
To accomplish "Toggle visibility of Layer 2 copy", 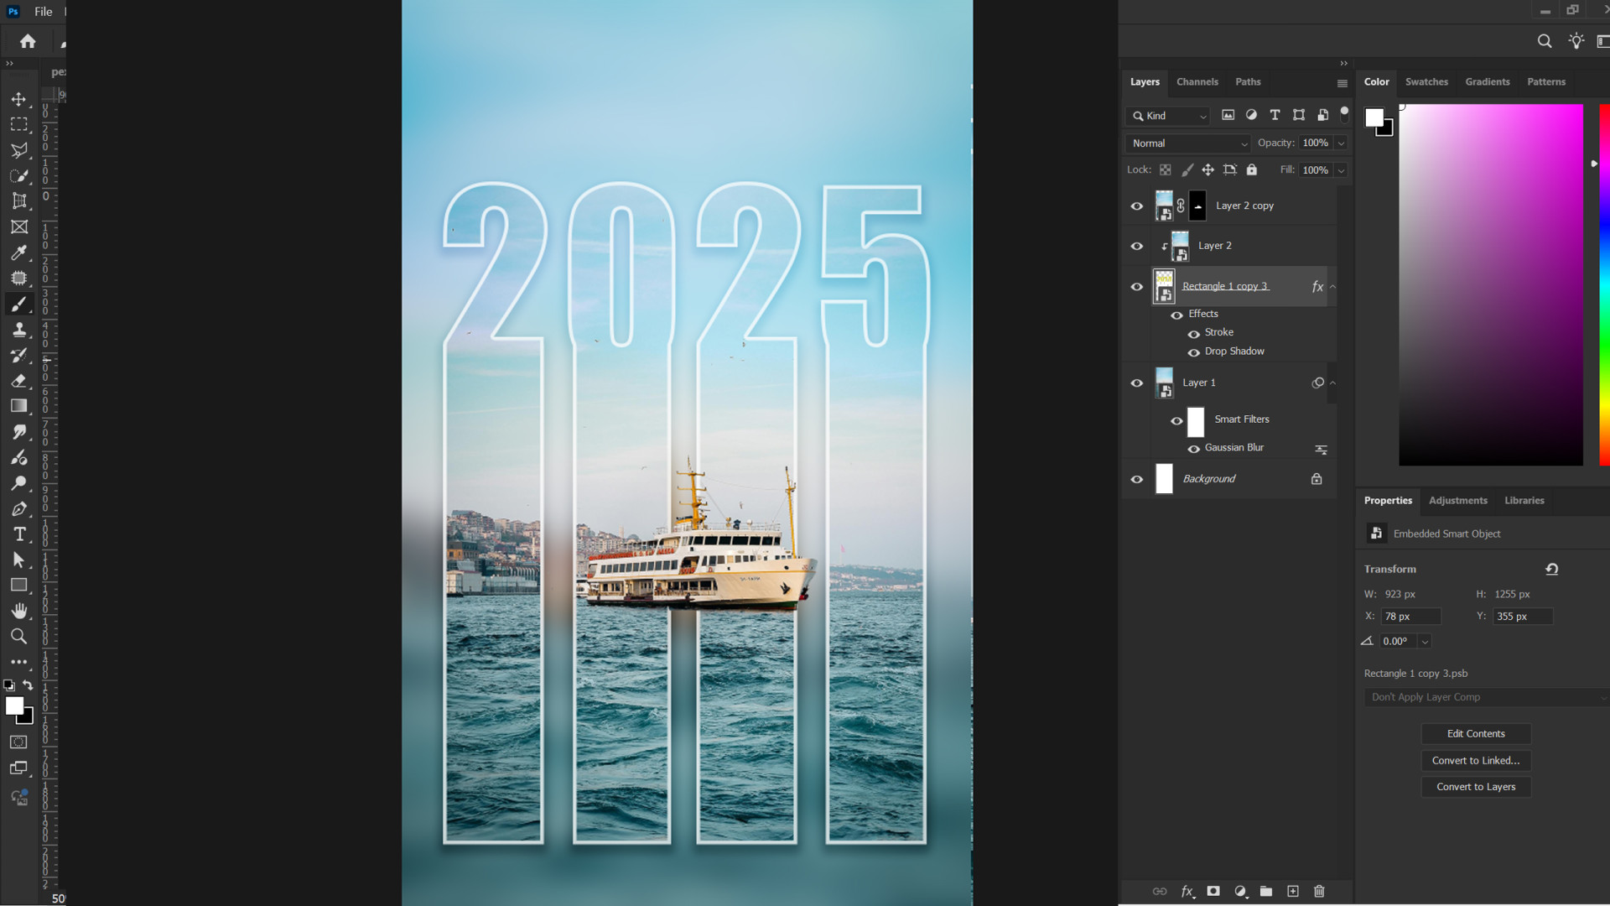I will [x=1137, y=206].
